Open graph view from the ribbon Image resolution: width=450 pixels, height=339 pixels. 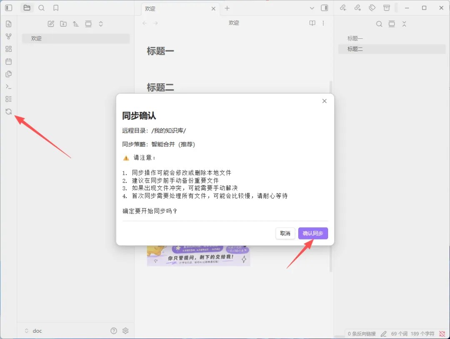coord(9,37)
